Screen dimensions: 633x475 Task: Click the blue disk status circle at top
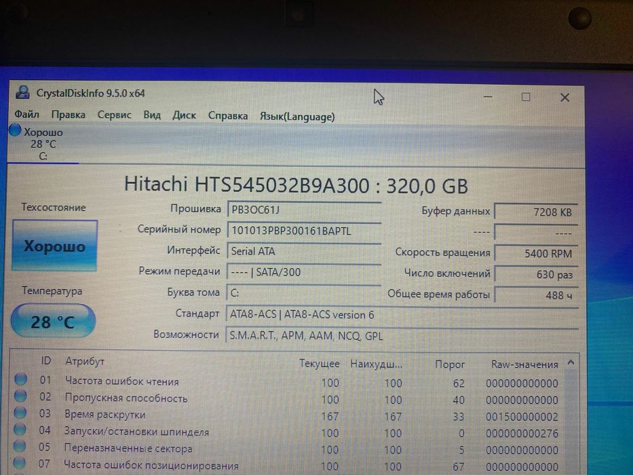click(x=15, y=130)
